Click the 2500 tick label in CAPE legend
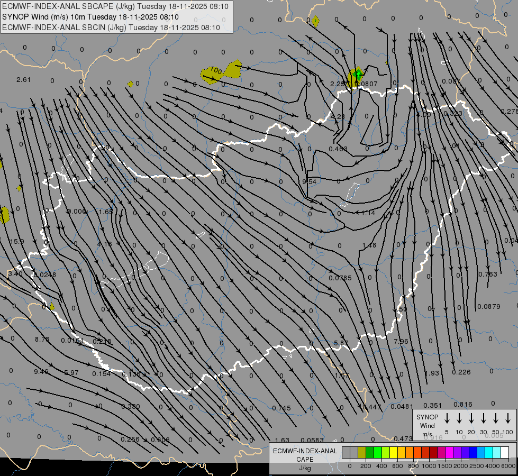 476,466
